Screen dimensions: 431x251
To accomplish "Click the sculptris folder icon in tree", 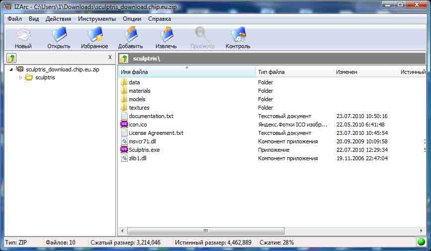I will click(x=29, y=78).
